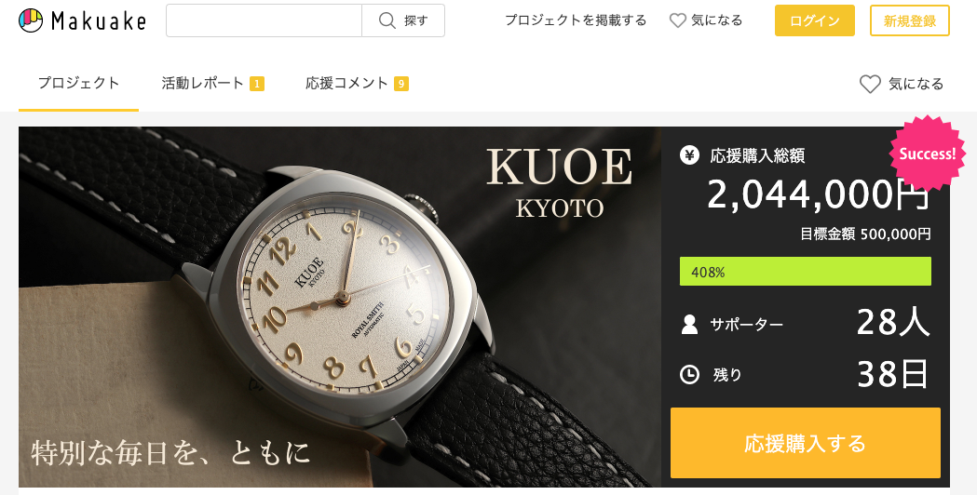
Task: Open プロジェクトを掲載する link
Action: point(576,20)
